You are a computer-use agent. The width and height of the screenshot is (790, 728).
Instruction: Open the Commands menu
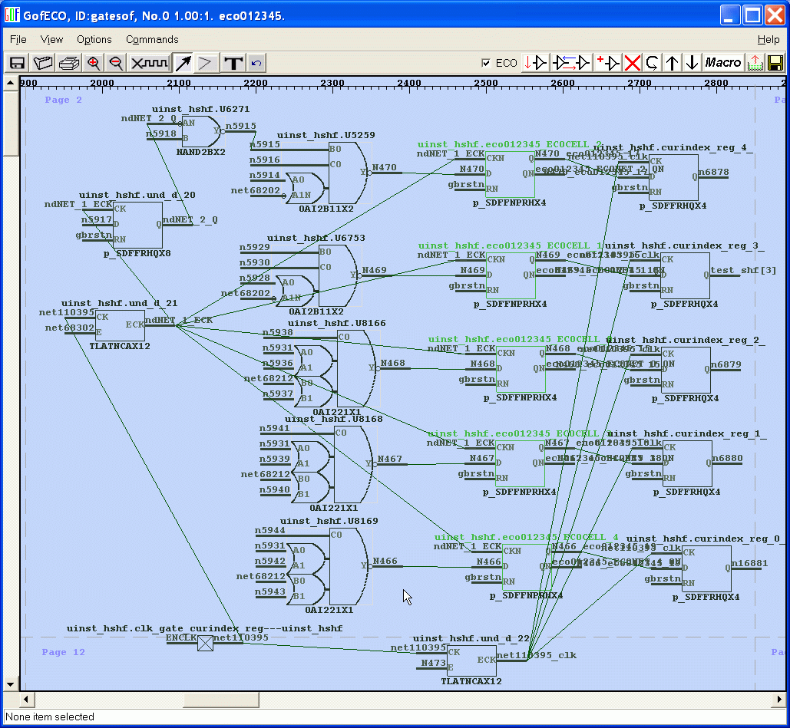152,39
